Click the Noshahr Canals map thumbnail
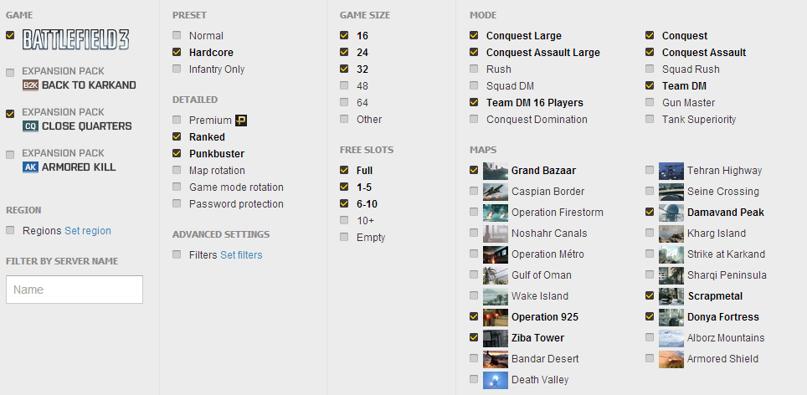This screenshot has height=395, width=807. coord(496,233)
